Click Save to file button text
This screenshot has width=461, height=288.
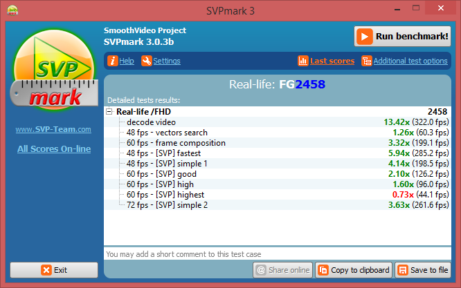point(429,270)
